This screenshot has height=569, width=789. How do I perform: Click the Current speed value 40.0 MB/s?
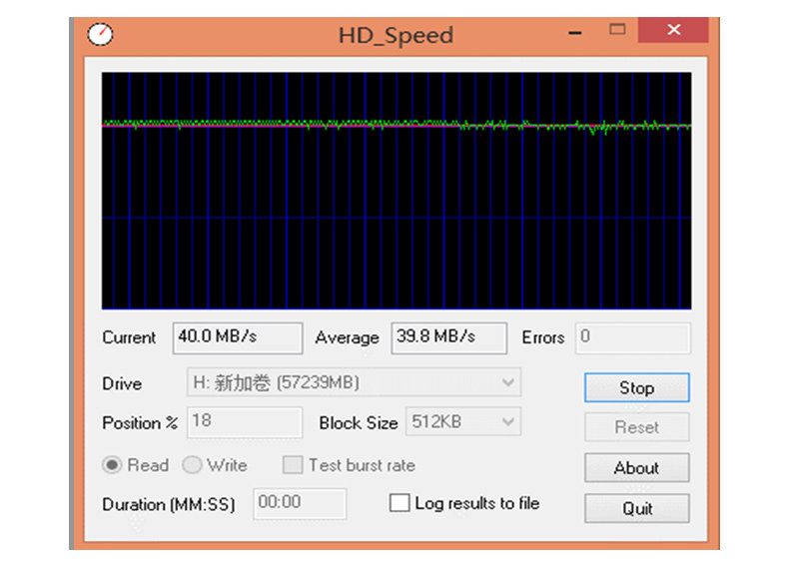click(238, 338)
